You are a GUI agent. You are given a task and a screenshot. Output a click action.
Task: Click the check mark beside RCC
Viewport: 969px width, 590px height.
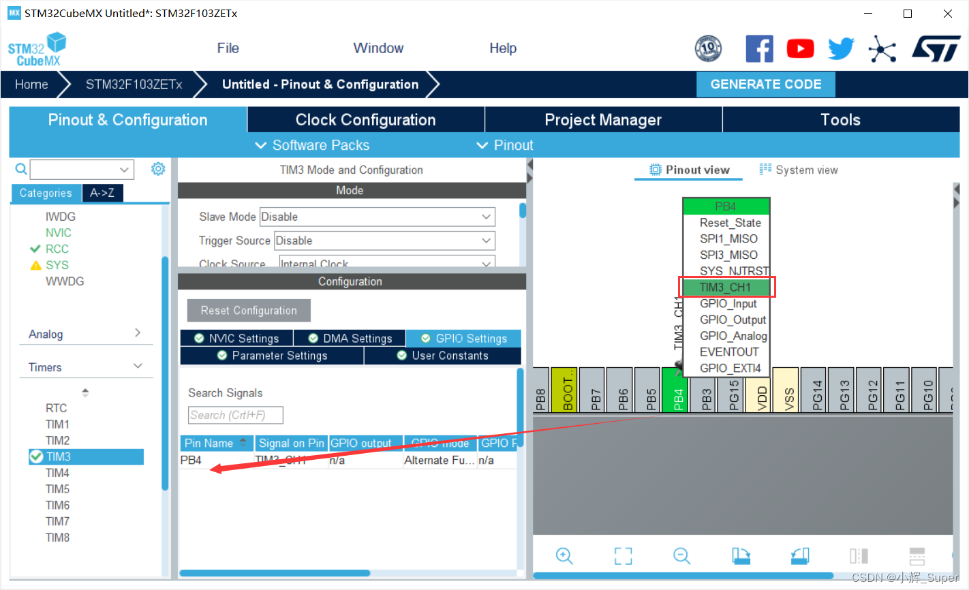pos(35,249)
